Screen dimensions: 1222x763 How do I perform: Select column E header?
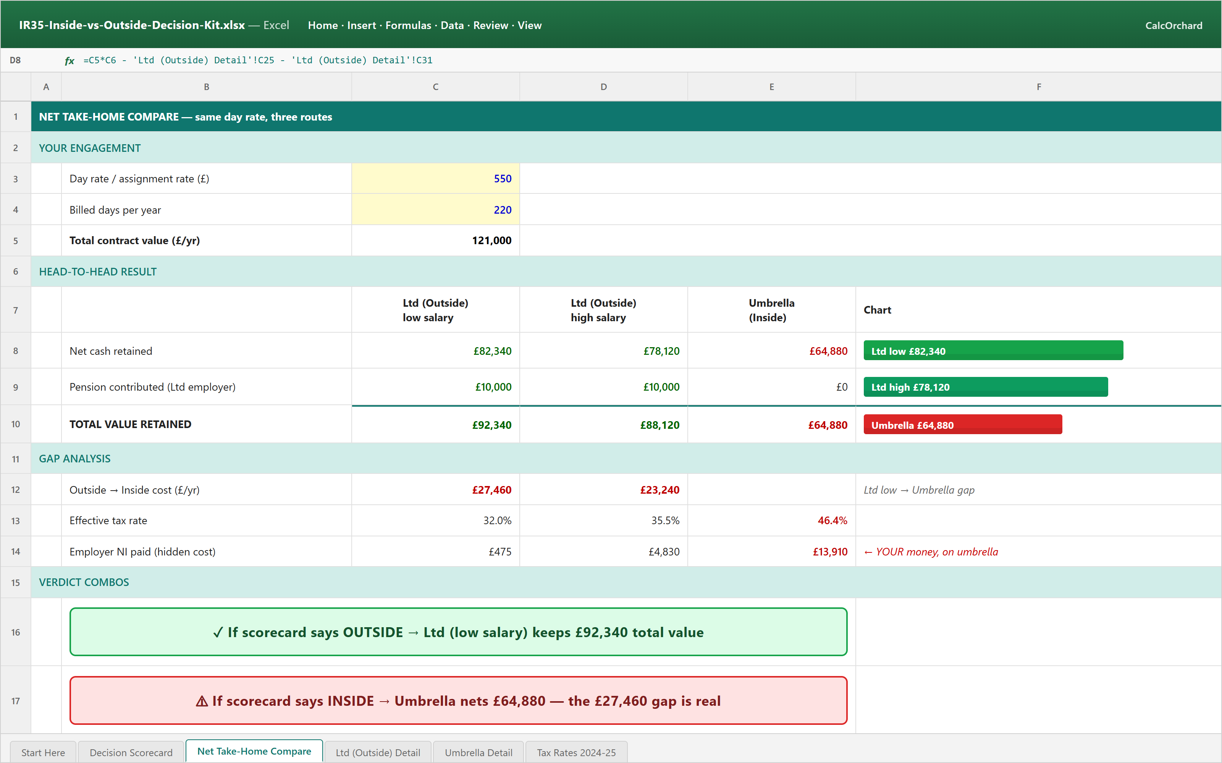[x=771, y=87]
